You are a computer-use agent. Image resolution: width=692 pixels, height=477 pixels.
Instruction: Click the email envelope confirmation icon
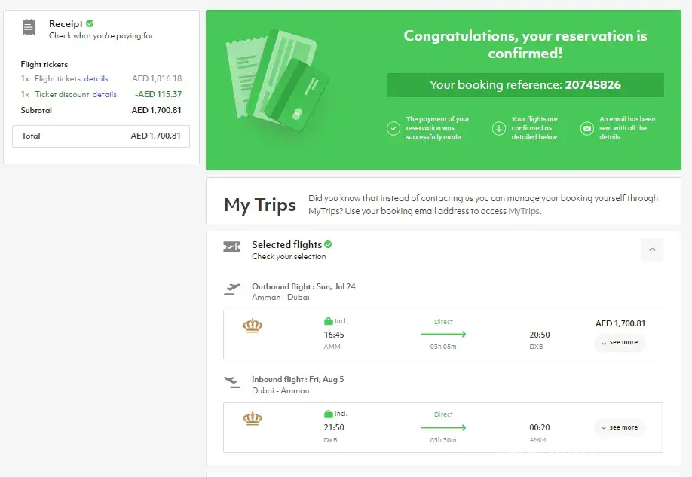586,129
